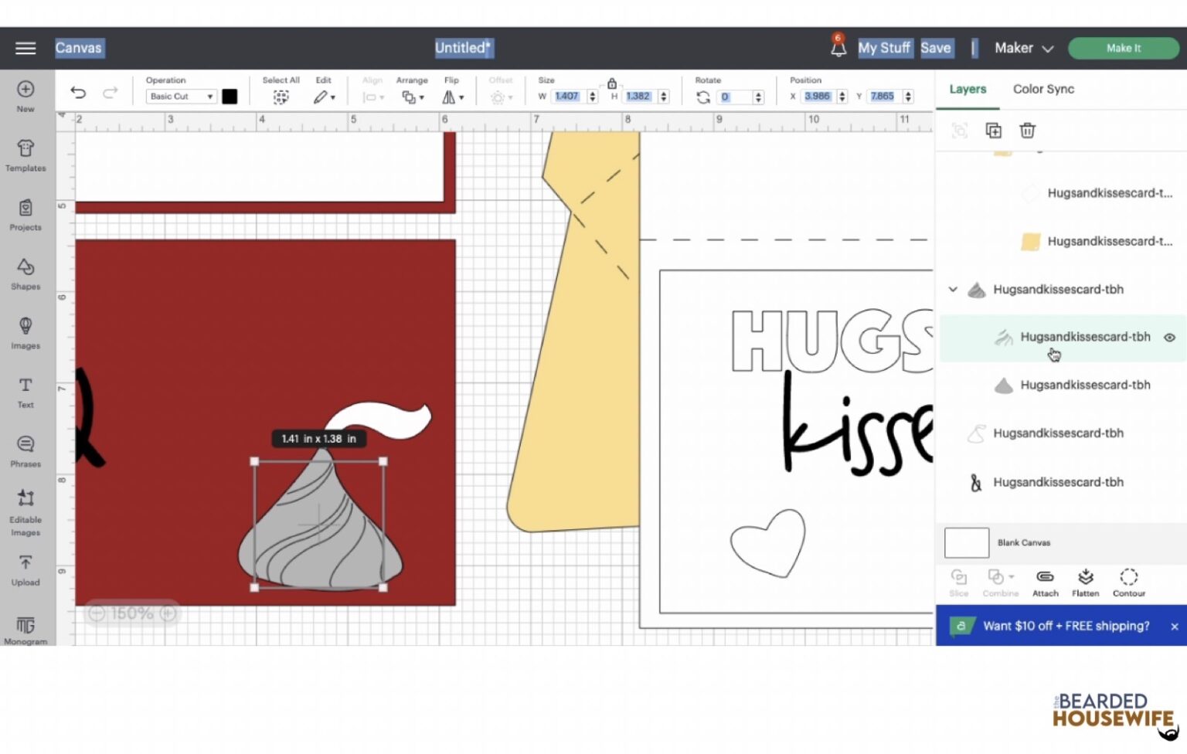Click the Attach icon below the Layers panel
The width and height of the screenshot is (1187, 754).
click(x=1046, y=578)
